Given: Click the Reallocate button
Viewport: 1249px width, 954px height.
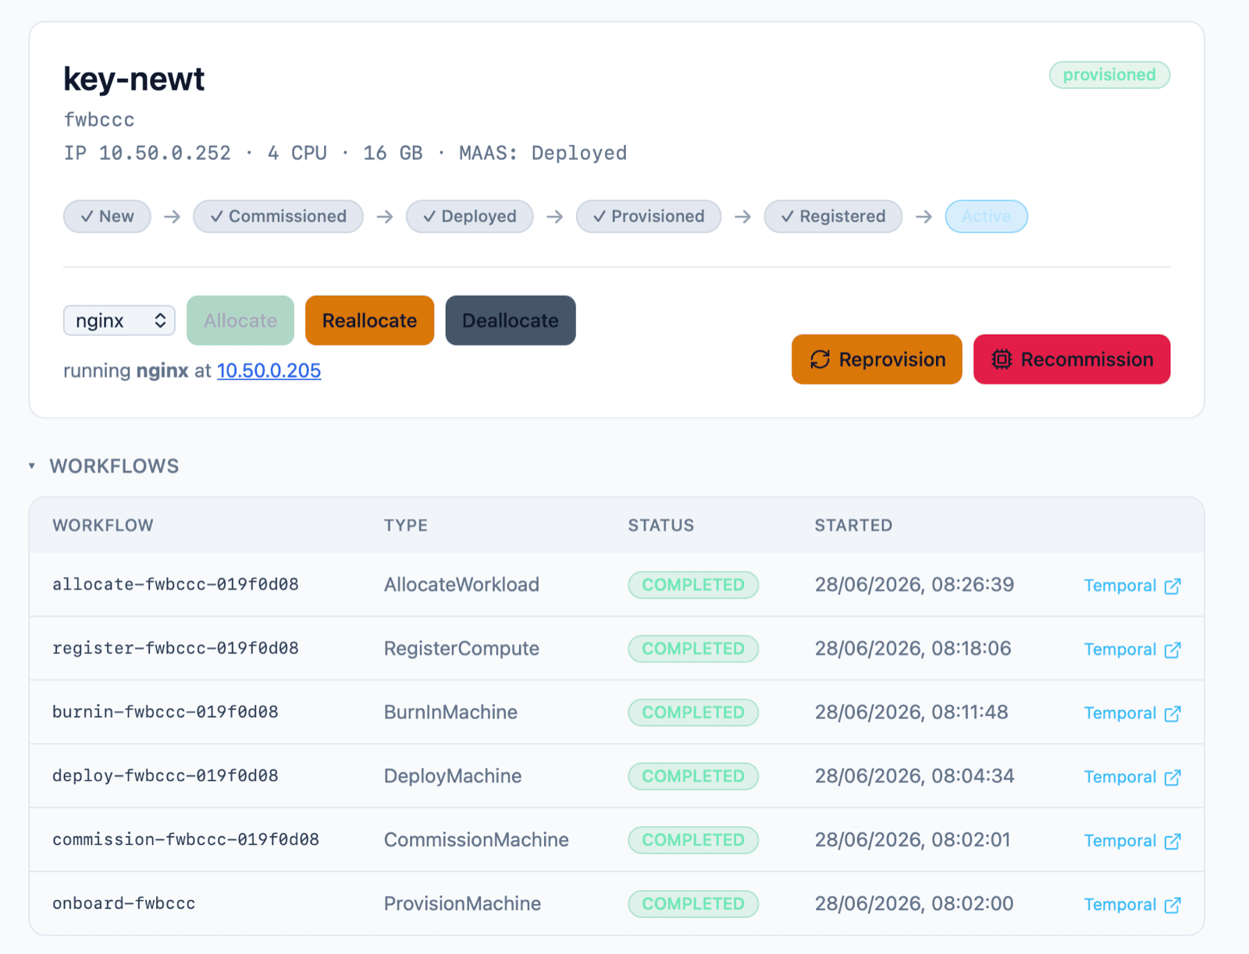Looking at the screenshot, I should (x=369, y=321).
